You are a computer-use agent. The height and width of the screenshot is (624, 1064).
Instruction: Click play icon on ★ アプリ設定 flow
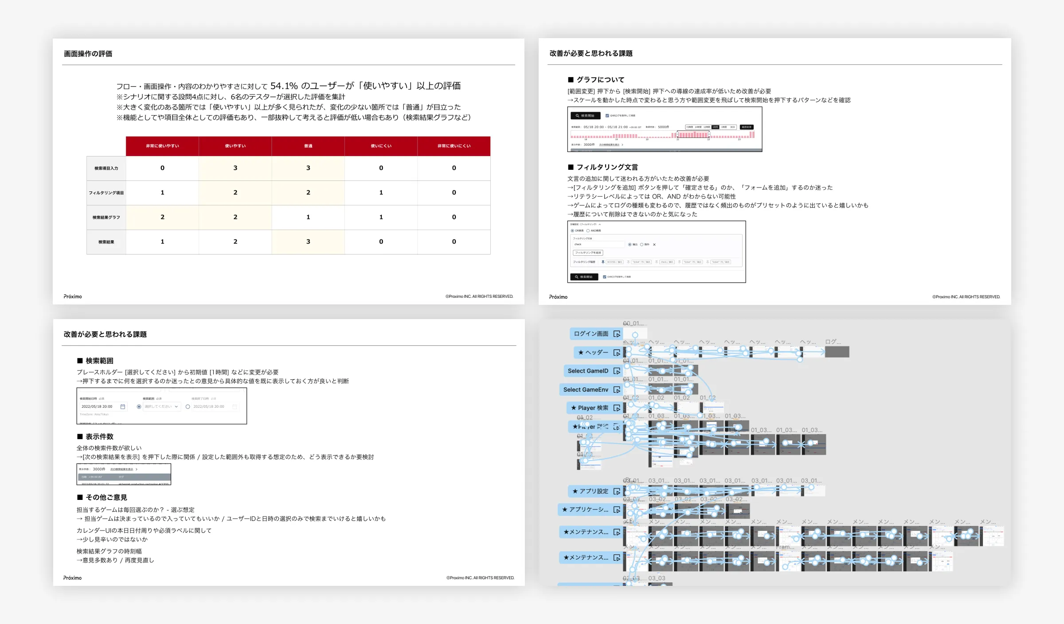click(617, 491)
